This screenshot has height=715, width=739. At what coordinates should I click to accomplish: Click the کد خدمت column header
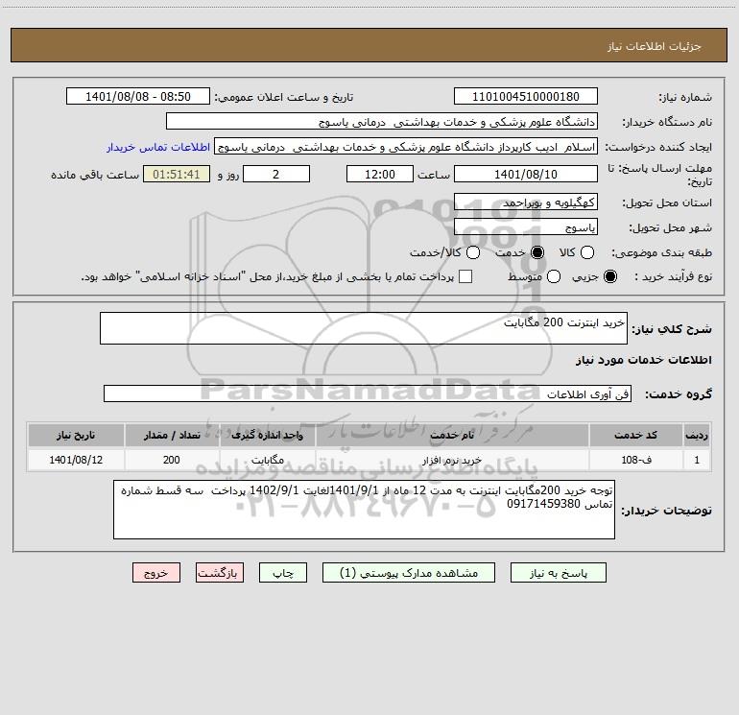pos(635,435)
